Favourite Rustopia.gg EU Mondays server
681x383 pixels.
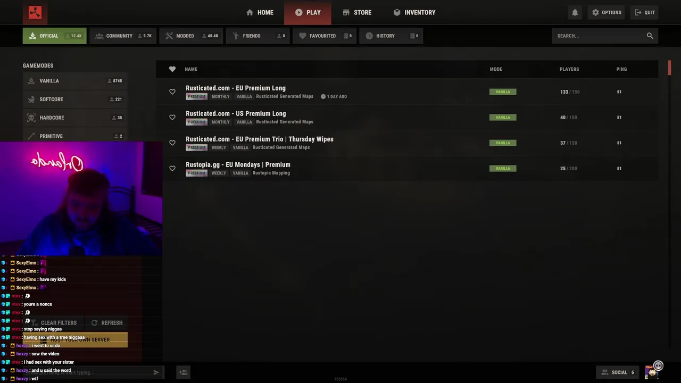coord(172,169)
